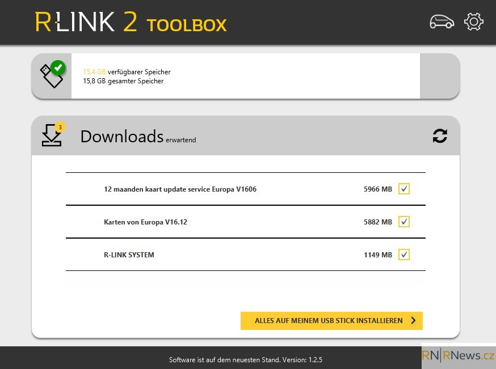Click the RNews.cz watermark link
Viewport: 496px width, 369px height.
459,356
